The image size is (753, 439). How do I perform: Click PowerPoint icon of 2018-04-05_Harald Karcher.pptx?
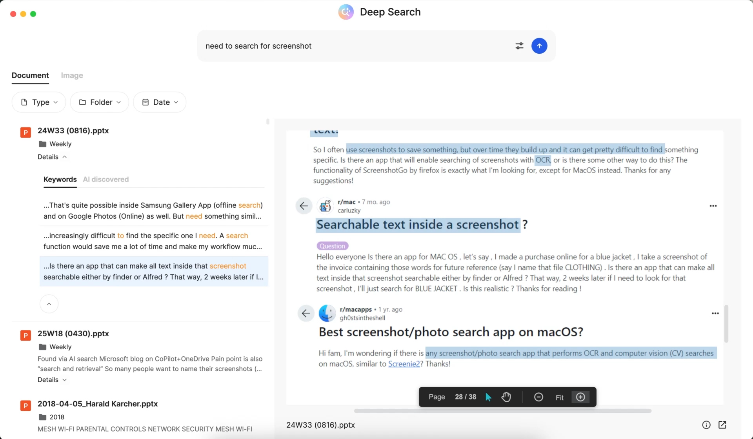click(x=25, y=406)
